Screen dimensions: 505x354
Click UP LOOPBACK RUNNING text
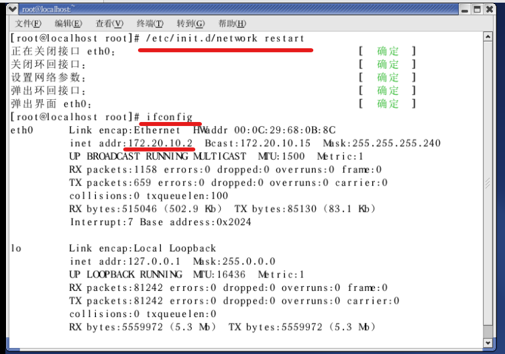pyautogui.click(x=125, y=274)
